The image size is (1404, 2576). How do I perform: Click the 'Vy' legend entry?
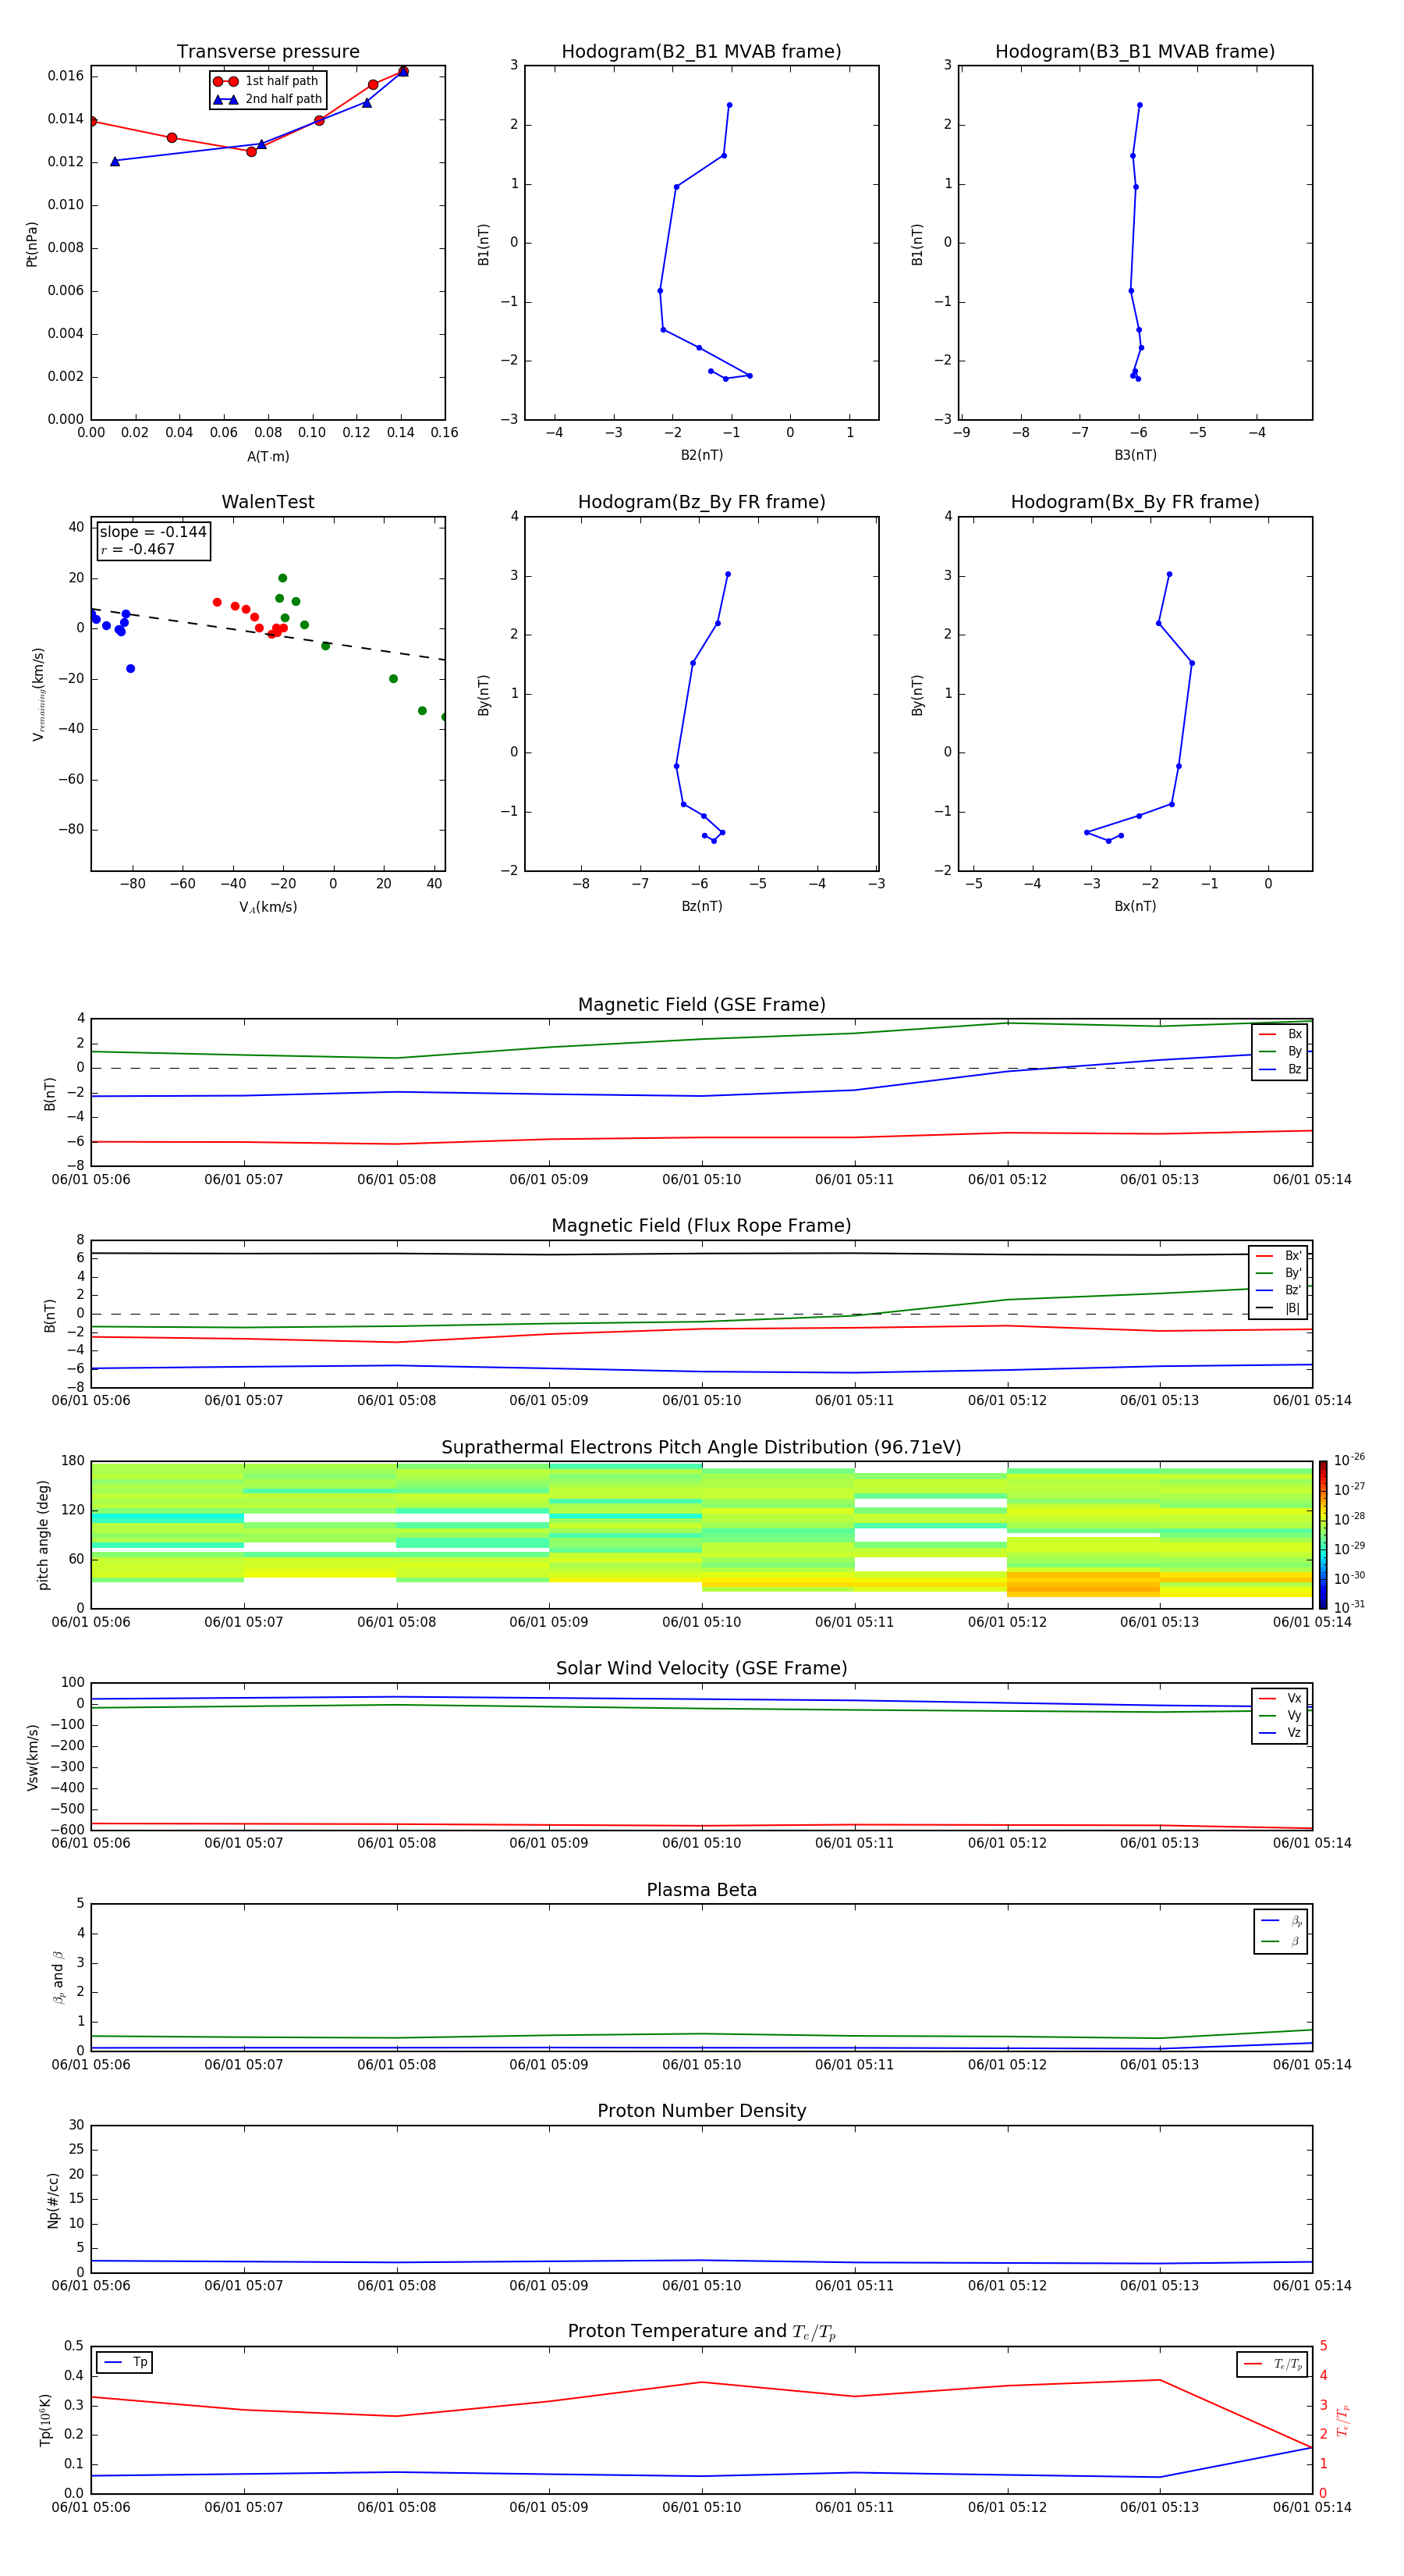[1281, 1716]
